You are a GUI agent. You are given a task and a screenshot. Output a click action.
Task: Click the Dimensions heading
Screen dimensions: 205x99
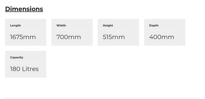coord(24,9)
